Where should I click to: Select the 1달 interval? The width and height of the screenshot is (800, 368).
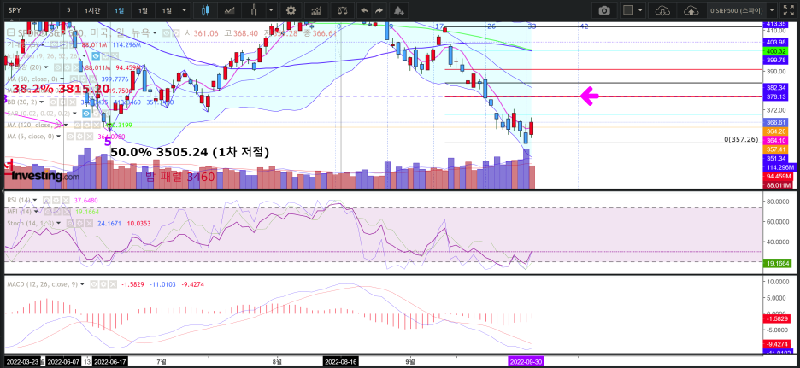(x=144, y=10)
